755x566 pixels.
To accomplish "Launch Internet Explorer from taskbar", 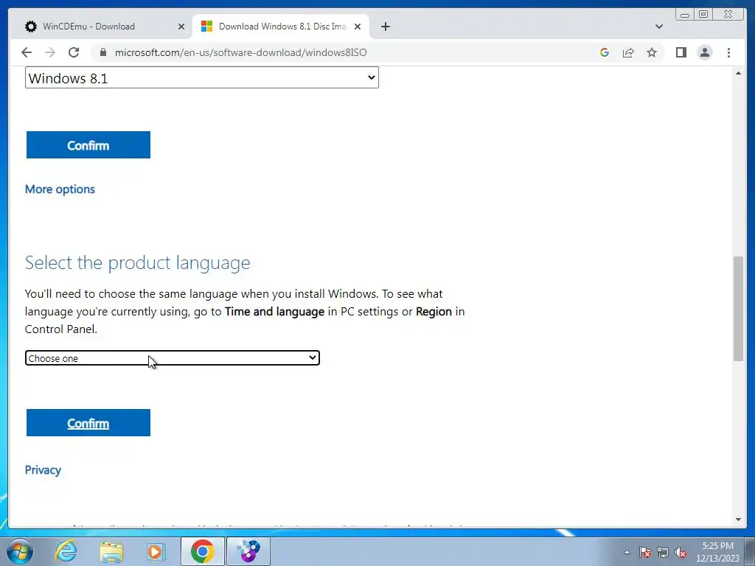I will [66, 551].
